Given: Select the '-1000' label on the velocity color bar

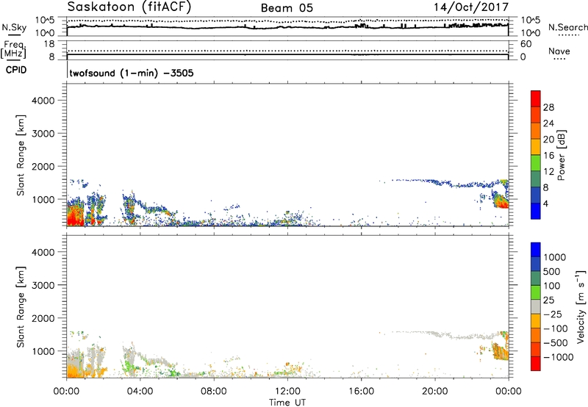Looking at the screenshot, I should [x=557, y=357].
